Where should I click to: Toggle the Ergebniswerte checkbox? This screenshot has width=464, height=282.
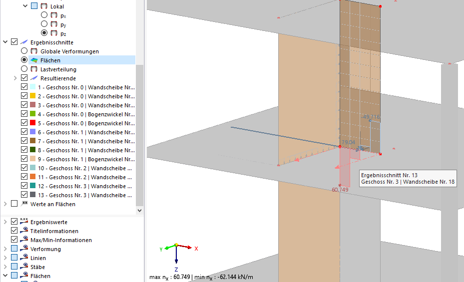coord(14,222)
